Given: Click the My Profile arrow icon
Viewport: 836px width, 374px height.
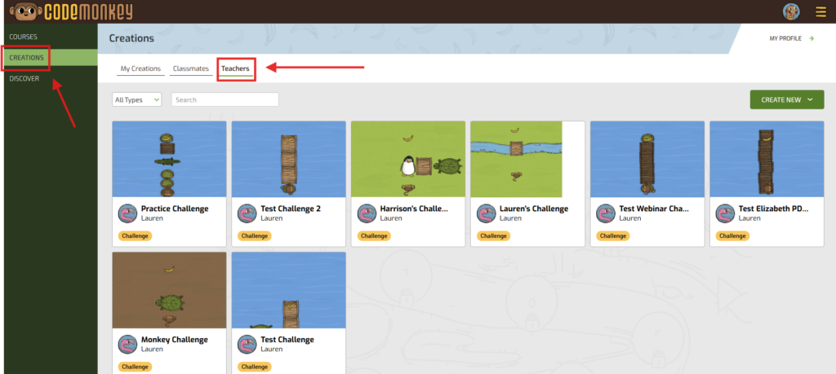Looking at the screenshot, I should pos(812,38).
